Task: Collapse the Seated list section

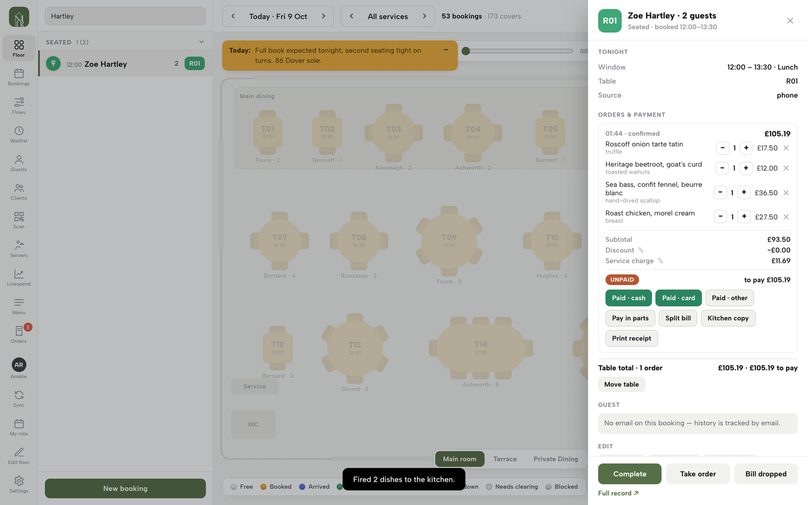Action: (x=201, y=42)
